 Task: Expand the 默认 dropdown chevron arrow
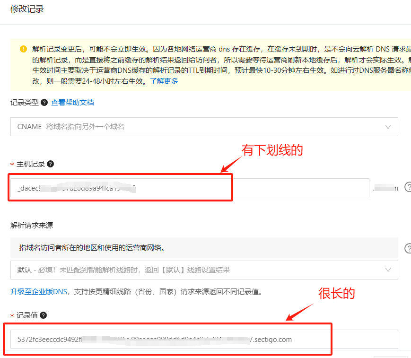click(x=388, y=270)
